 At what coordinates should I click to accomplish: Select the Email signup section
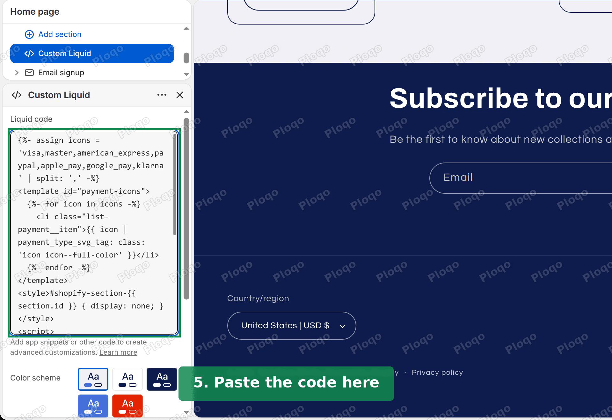point(61,73)
